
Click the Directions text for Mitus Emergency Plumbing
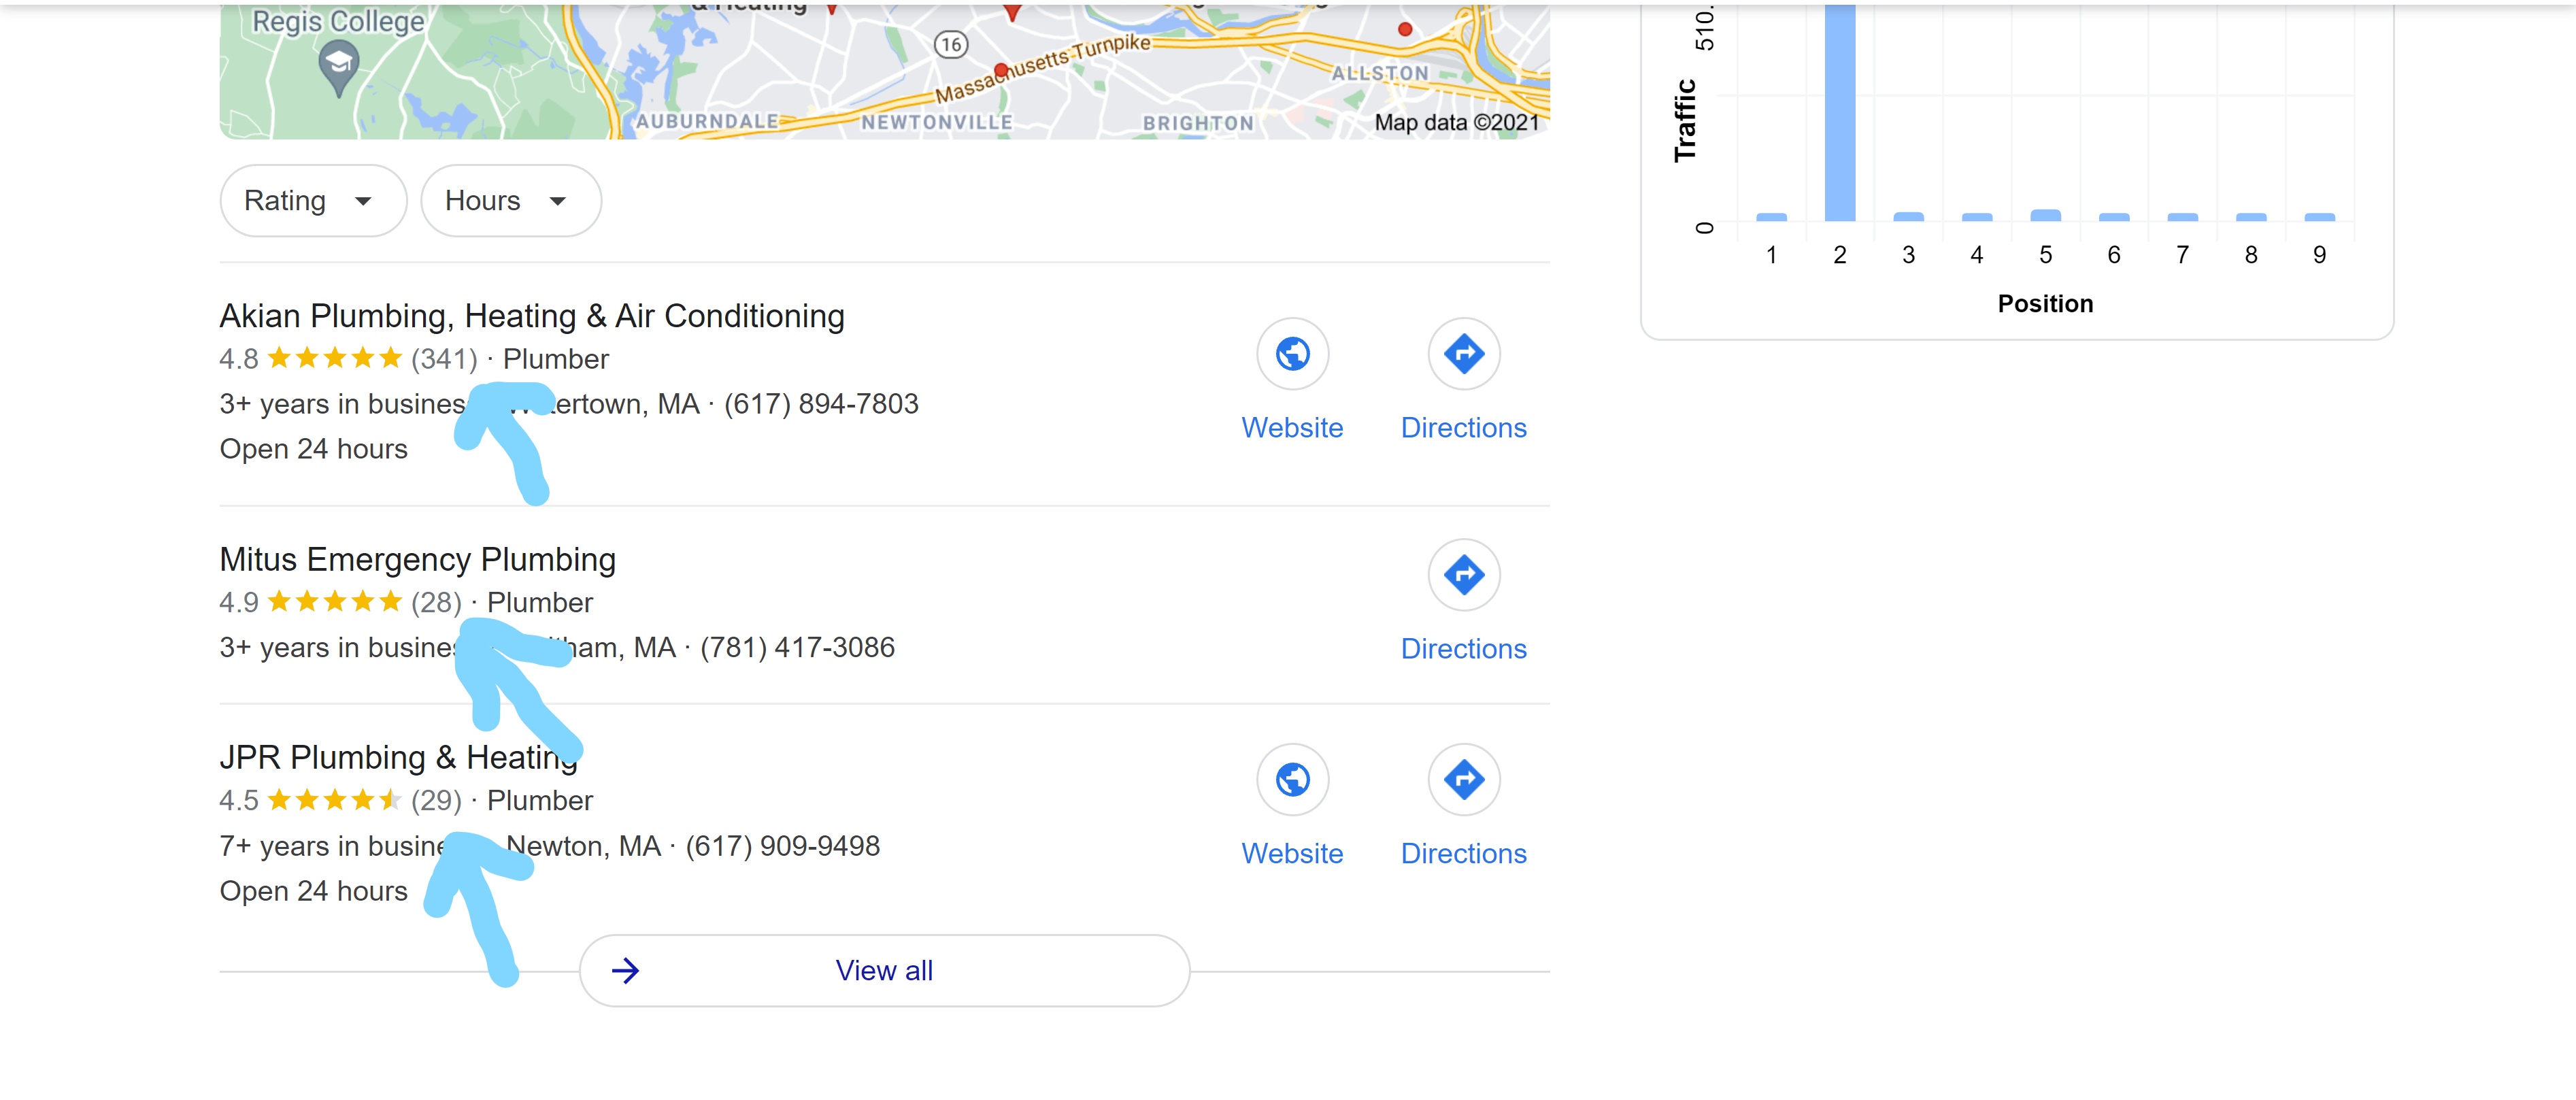1464,649
